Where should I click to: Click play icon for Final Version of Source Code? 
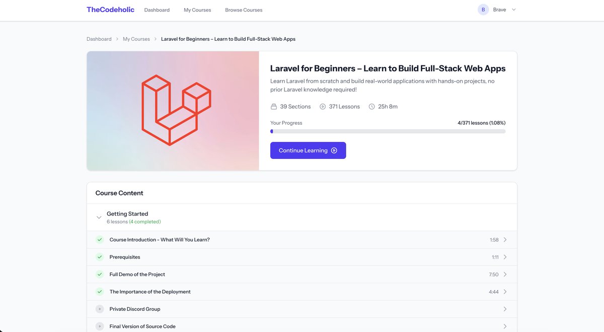(100, 326)
